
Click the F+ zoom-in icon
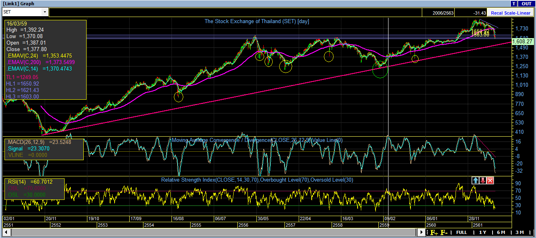pos(434,233)
